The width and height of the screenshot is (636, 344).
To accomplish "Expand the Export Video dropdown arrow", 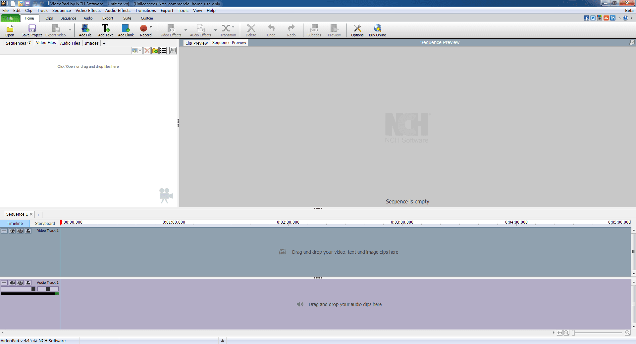I will (x=70, y=30).
